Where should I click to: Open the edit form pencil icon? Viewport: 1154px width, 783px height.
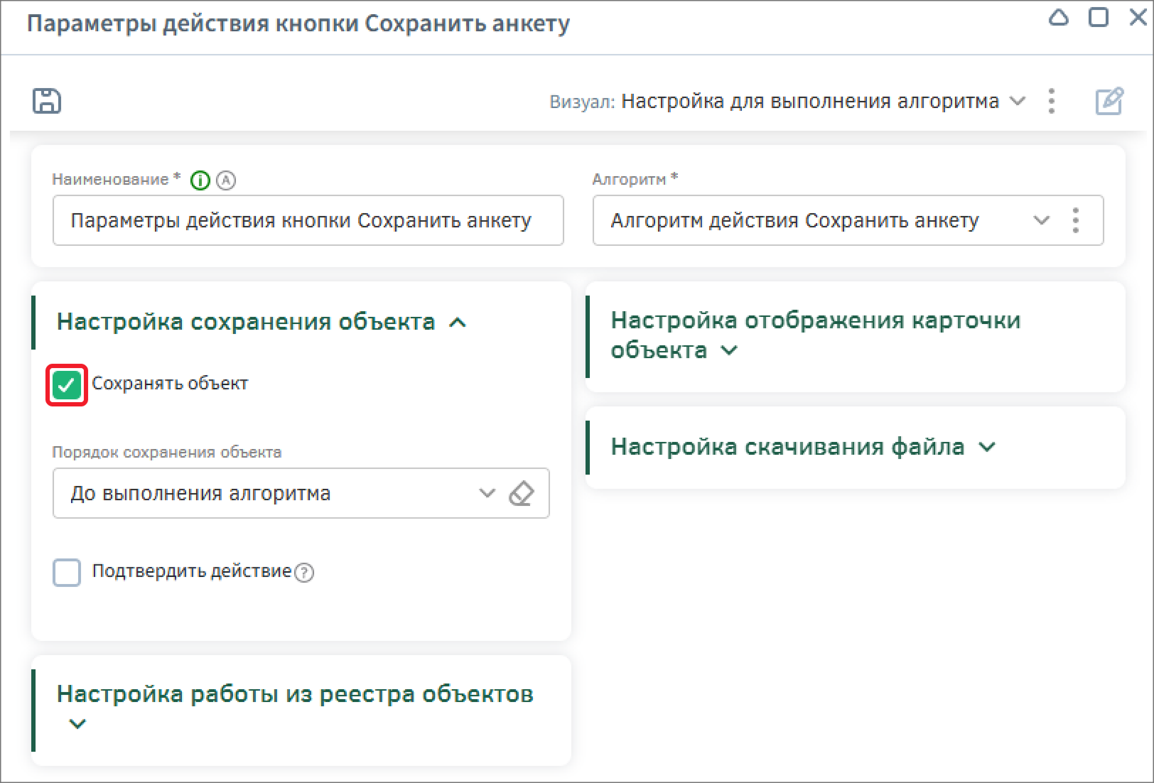(x=1109, y=101)
